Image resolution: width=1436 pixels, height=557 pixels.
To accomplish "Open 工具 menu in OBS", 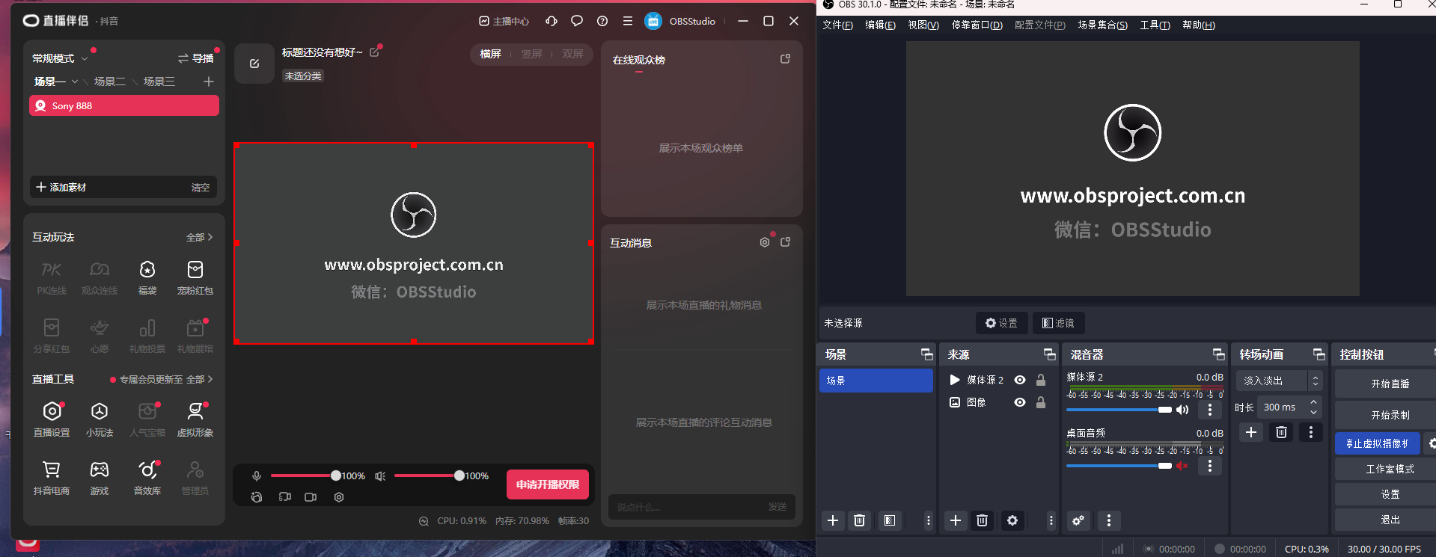I will [x=1155, y=25].
